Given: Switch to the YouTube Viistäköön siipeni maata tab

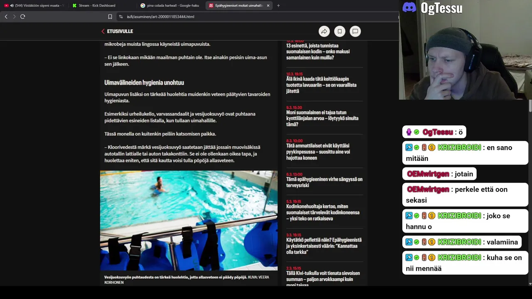Looking at the screenshot, I should [34, 5].
